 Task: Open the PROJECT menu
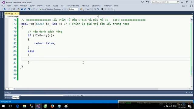pos(24,6)
